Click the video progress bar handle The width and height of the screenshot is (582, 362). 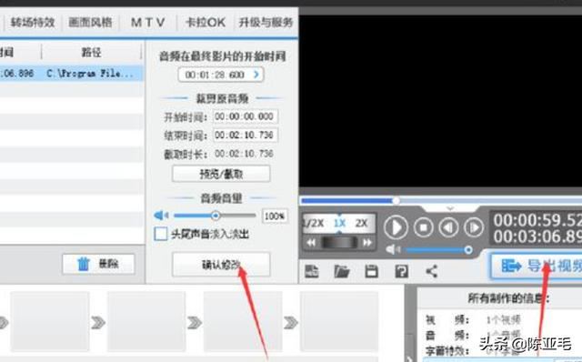click(x=396, y=201)
